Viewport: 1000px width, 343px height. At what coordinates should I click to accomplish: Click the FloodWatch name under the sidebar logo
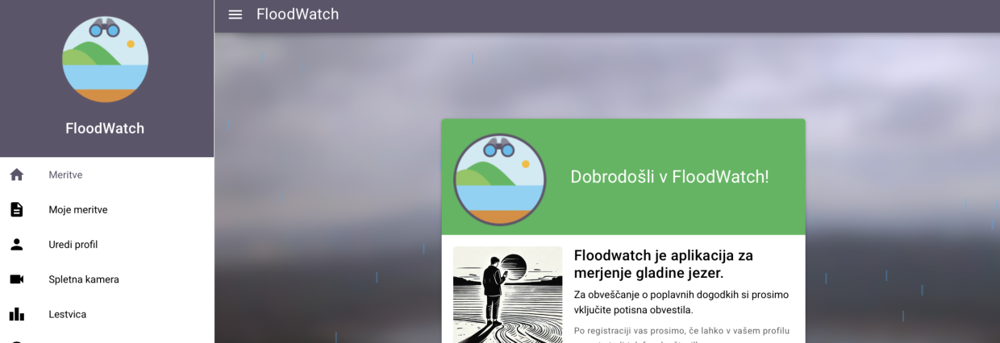pos(105,128)
